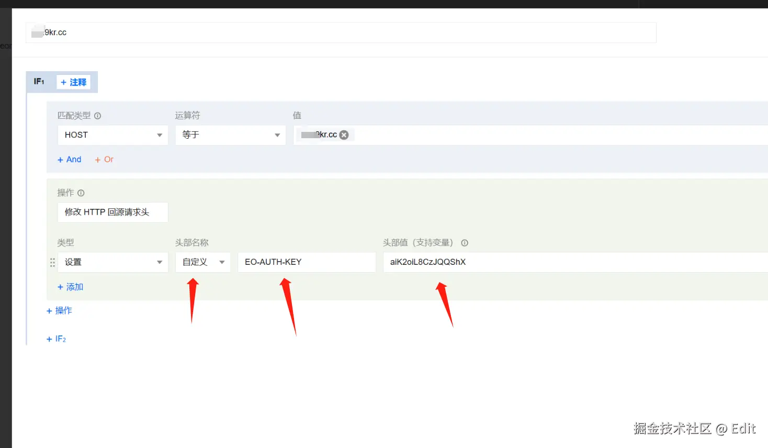Click +操作 to add a new action
Image resolution: width=768 pixels, height=448 pixels.
click(59, 310)
